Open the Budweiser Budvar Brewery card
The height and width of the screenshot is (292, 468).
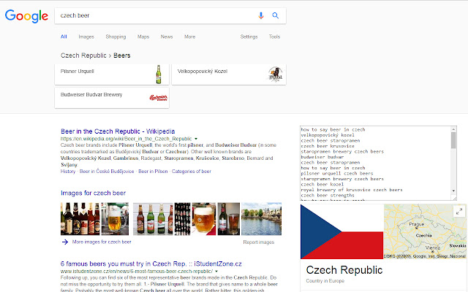112,98
